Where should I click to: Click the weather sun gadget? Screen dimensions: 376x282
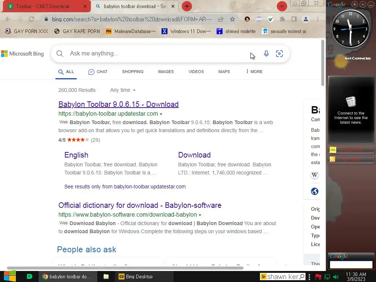tap(340, 62)
